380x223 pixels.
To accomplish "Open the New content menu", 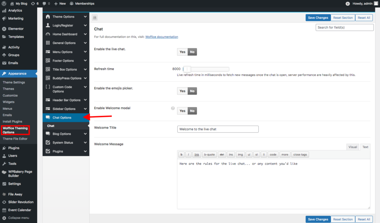I will 60,4.
